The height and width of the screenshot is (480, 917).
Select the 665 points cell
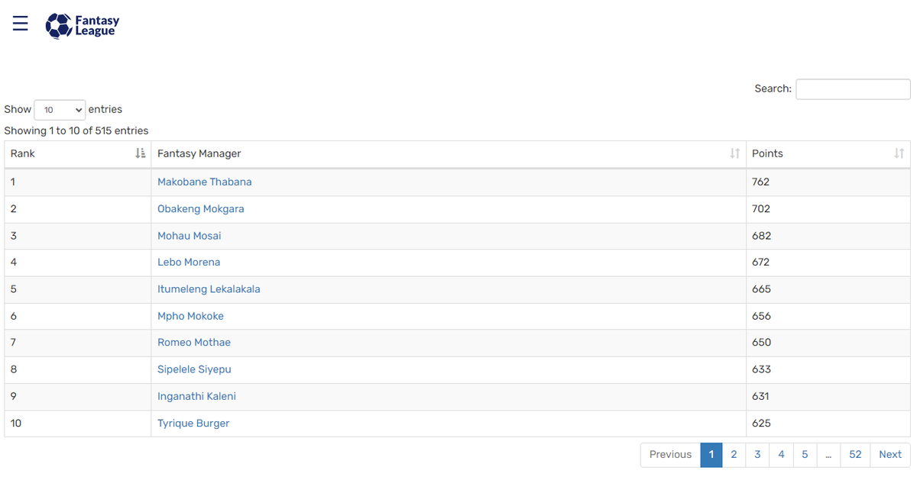click(828, 289)
